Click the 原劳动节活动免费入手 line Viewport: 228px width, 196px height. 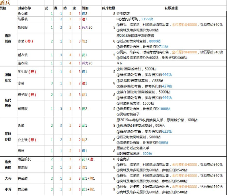(133, 148)
